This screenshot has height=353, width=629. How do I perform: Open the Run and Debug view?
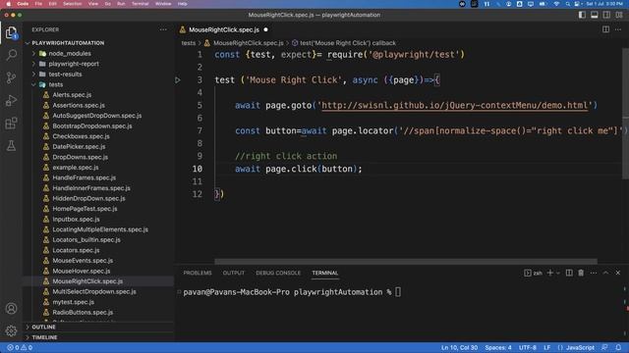point(11,100)
